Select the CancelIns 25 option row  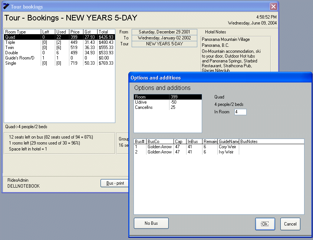point(168,107)
